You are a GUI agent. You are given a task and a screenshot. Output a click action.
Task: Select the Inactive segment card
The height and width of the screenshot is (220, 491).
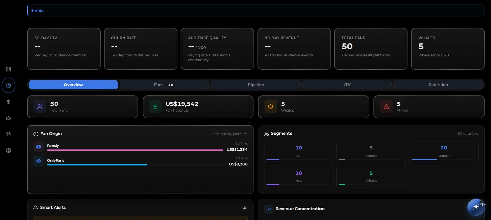[371, 152]
